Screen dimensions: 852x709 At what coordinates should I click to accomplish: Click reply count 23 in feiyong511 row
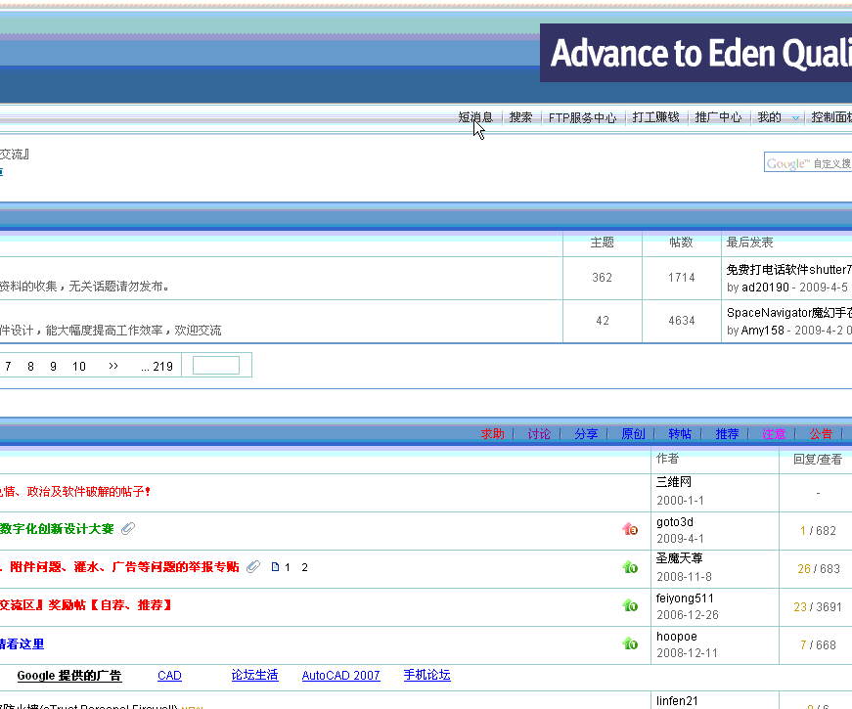coord(800,607)
